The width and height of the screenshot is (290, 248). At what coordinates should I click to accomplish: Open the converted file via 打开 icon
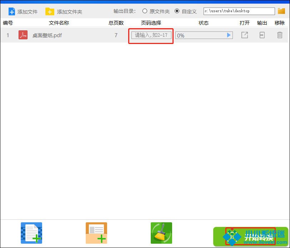(245, 35)
